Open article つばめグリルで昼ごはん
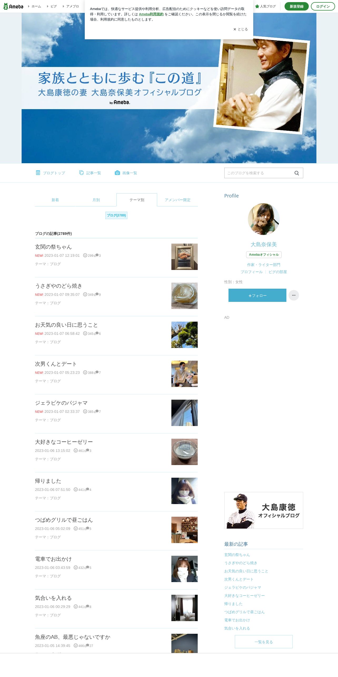This screenshot has height=677, width=338. click(x=64, y=520)
